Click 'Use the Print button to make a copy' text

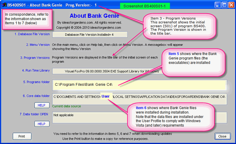tap(105, 139)
